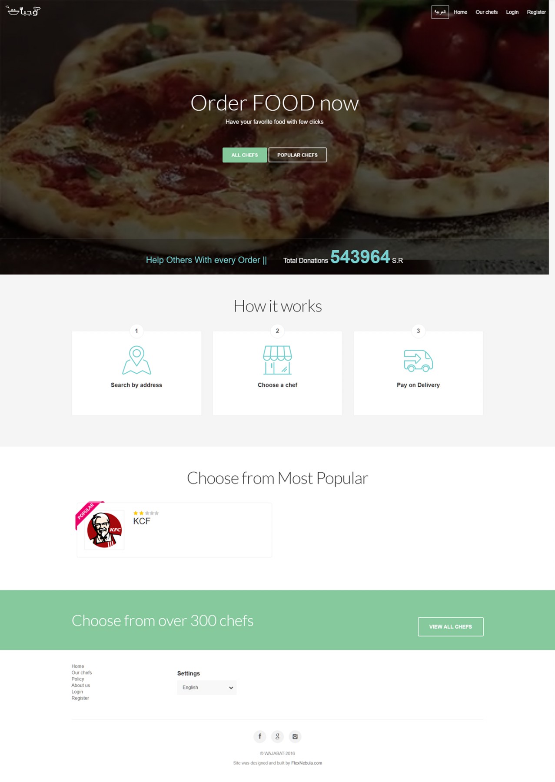
Task: Click the Wajabat logo in header
Action: 23,11
